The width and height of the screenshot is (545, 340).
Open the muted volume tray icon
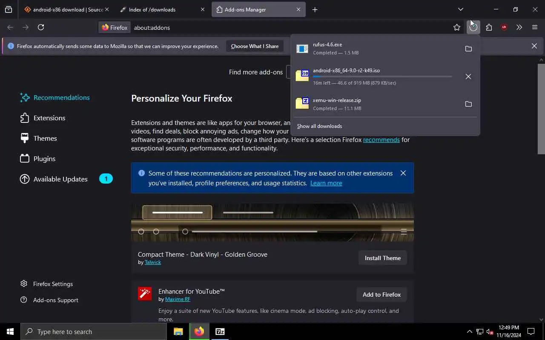coord(490,331)
